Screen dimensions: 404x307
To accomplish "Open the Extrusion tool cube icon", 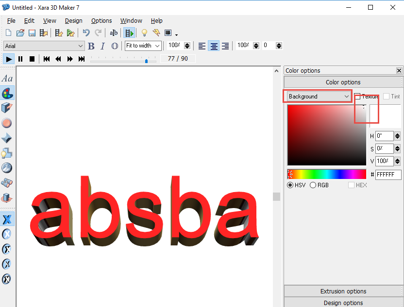I will click(7, 108).
